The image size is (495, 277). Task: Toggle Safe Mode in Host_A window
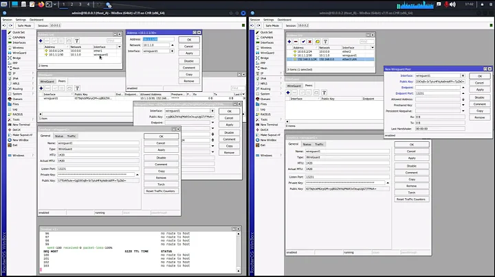(24, 25)
